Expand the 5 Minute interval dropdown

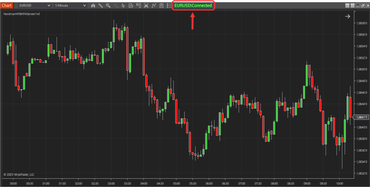click(84, 6)
